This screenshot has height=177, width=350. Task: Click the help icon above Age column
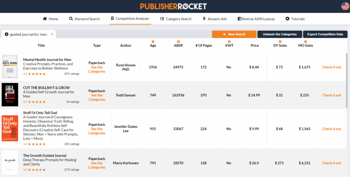pos(153,41)
